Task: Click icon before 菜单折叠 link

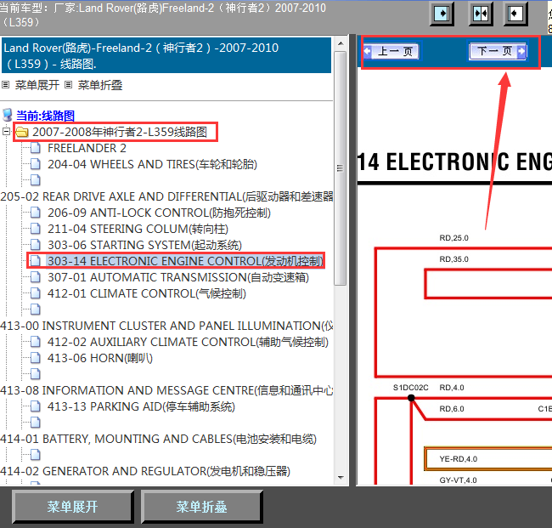Action: point(69,84)
